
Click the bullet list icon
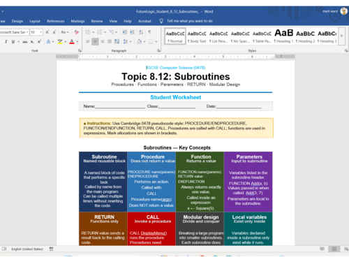point(88,32)
